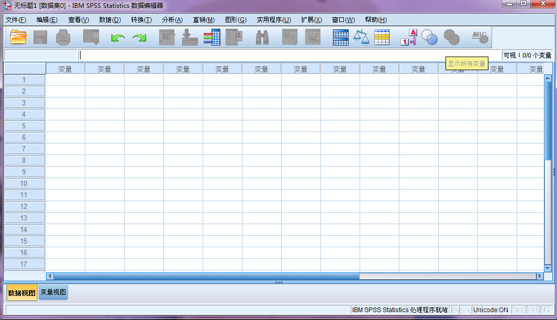
Task: Select row header 10
Action: (24, 183)
